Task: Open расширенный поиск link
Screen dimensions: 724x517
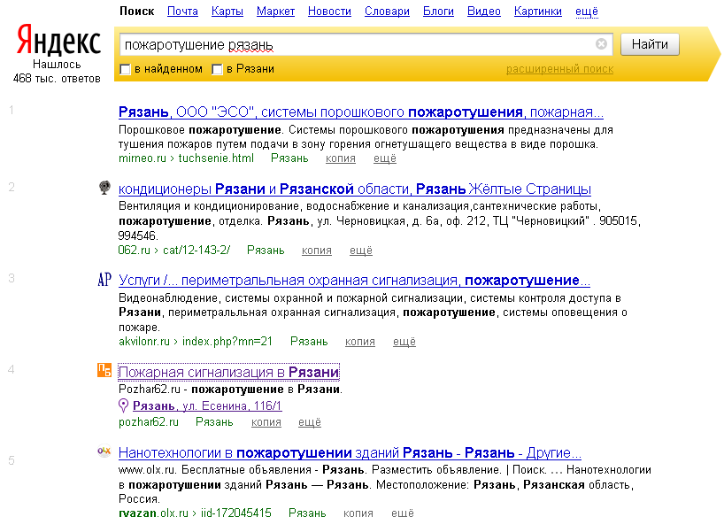Action: 560,68
